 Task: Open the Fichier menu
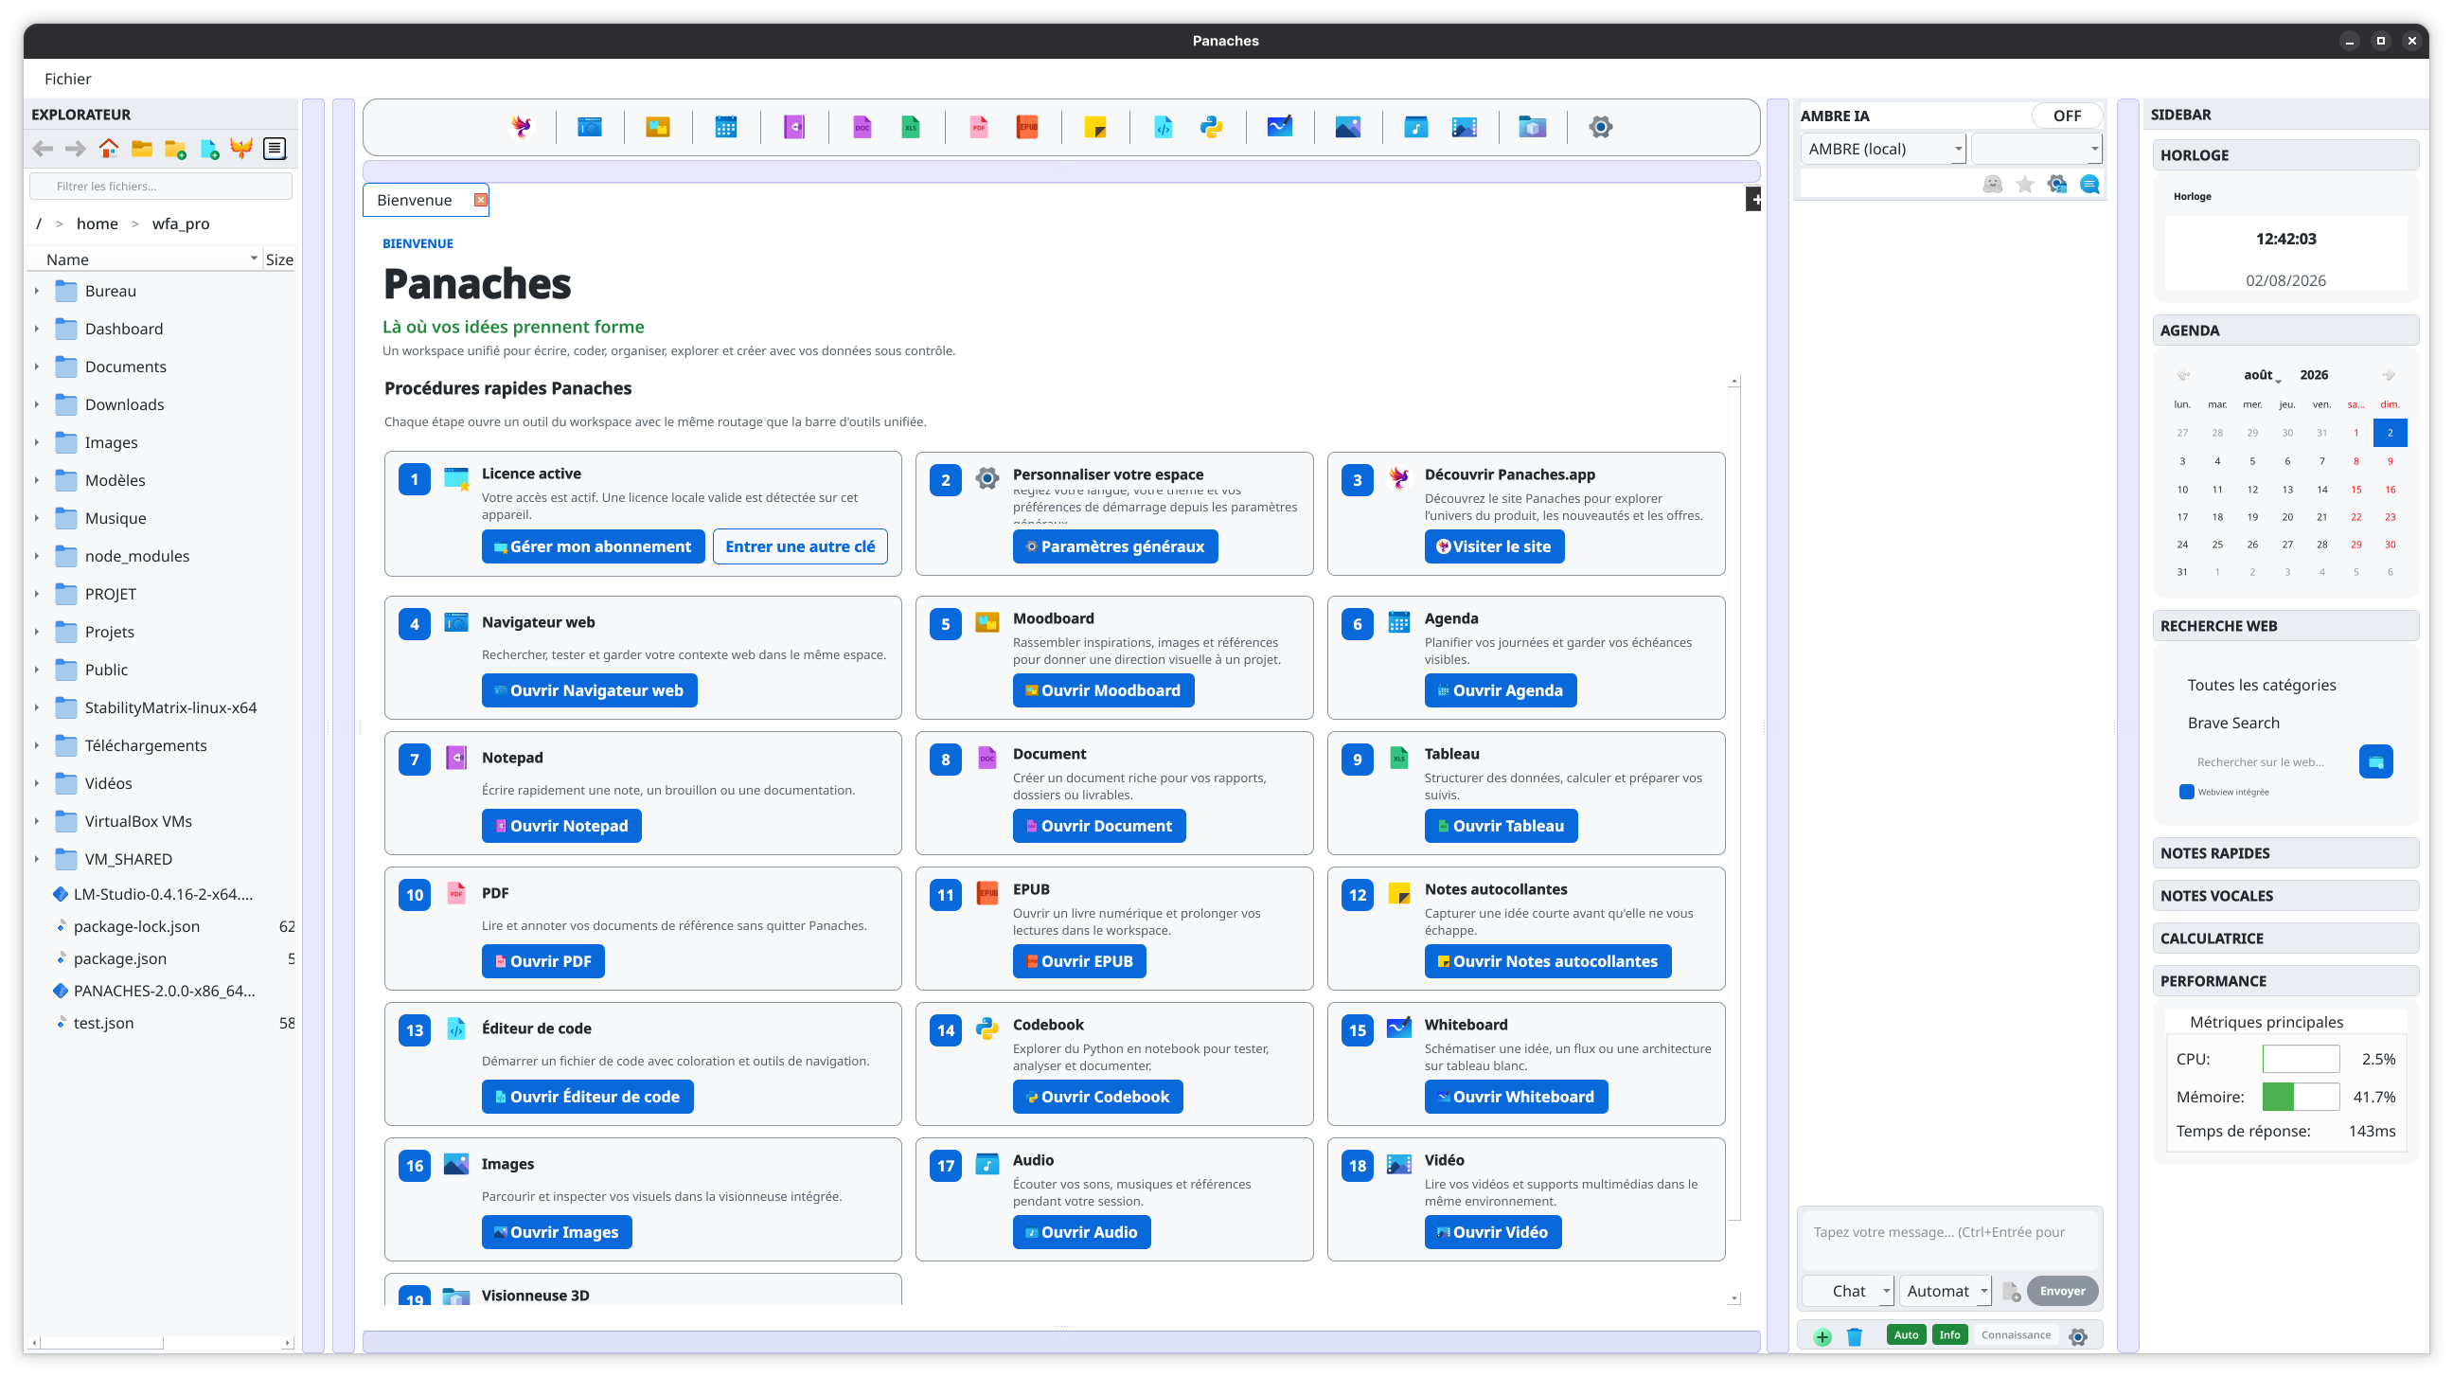[67, 79]
